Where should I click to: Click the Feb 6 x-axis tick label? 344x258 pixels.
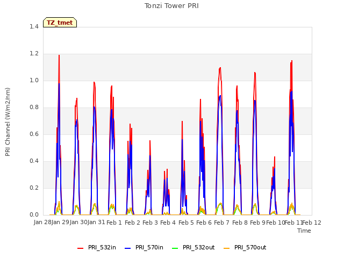(x=204, y=223)
